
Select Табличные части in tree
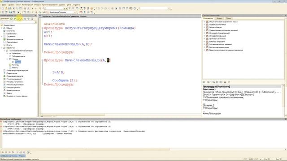[19, 56]
